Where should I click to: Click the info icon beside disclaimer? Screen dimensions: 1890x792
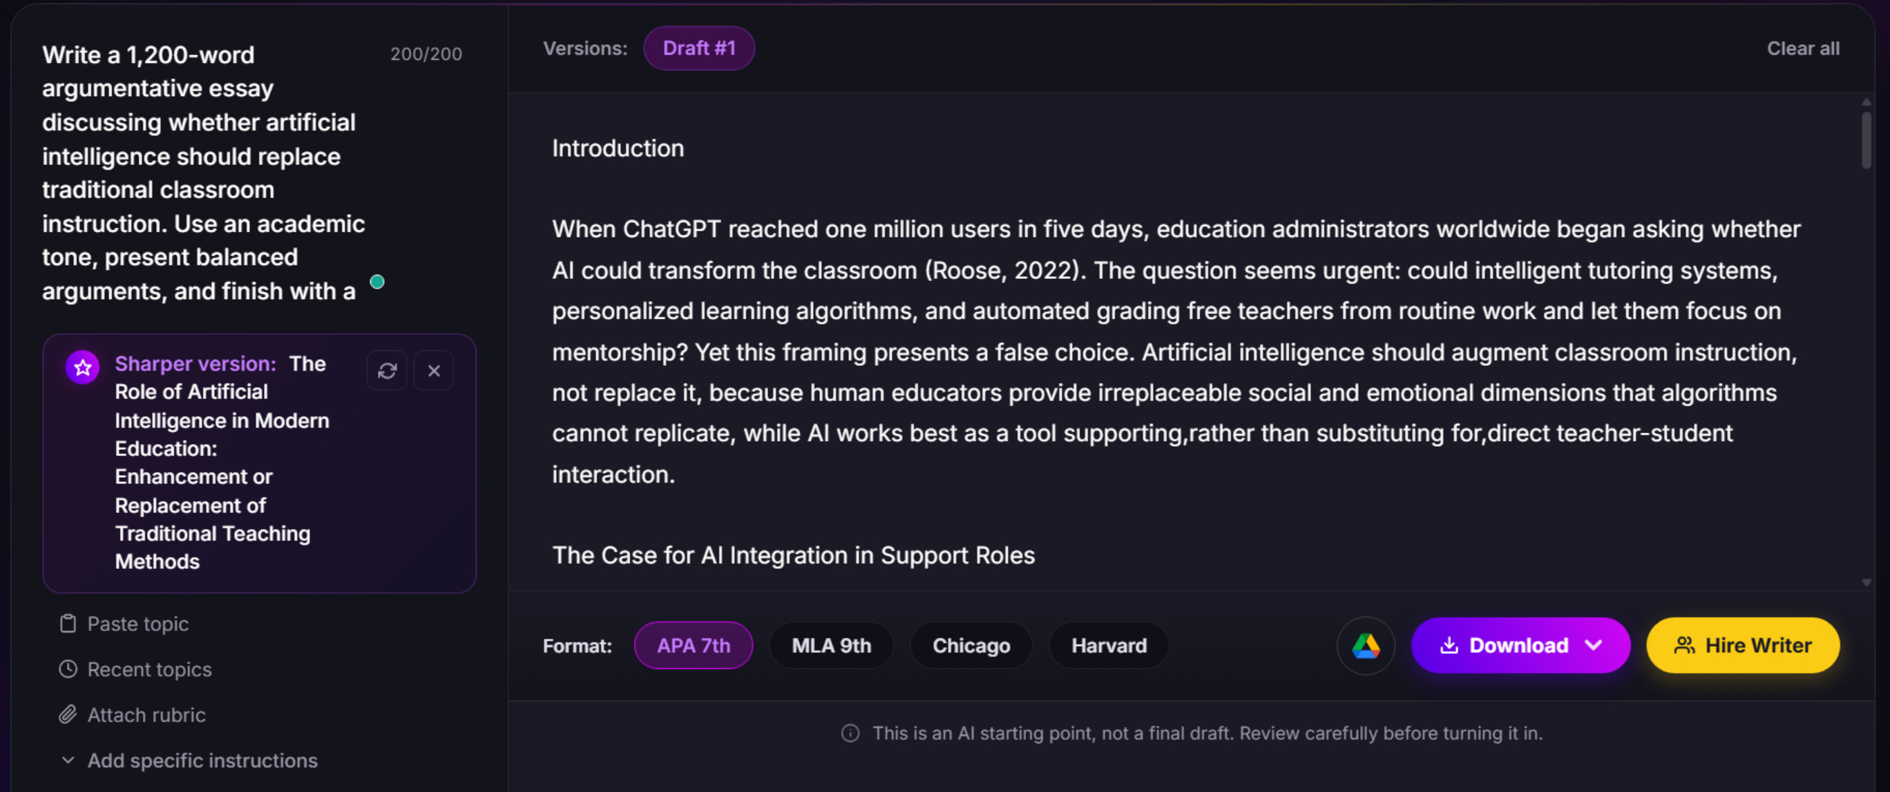point(850,733)
